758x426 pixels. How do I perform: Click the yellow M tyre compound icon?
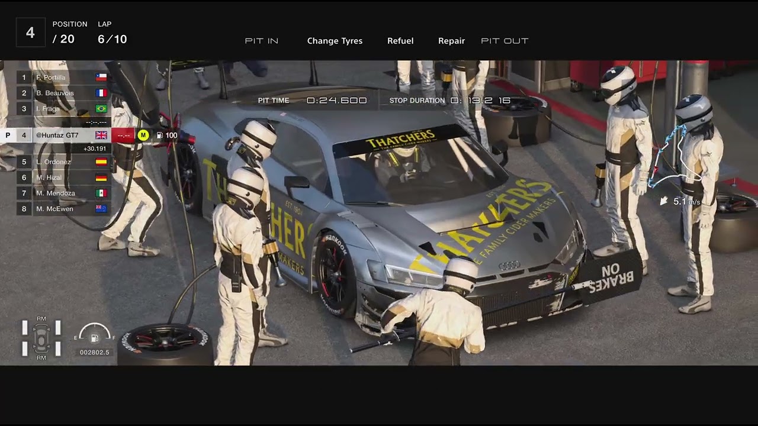(143, 135)
